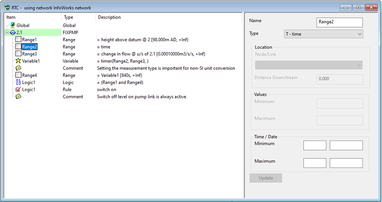This screenshot has height=202, width=382.
Task: Click the pump icon beside 2.1
Action: pyautogui.click(x=13, y=32)
